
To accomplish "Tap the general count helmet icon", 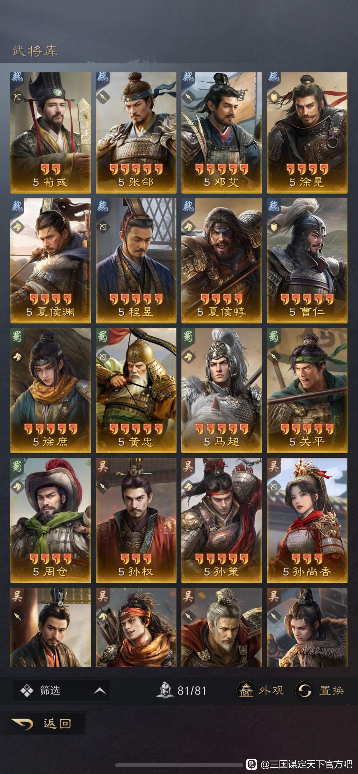I will (165, 690).
